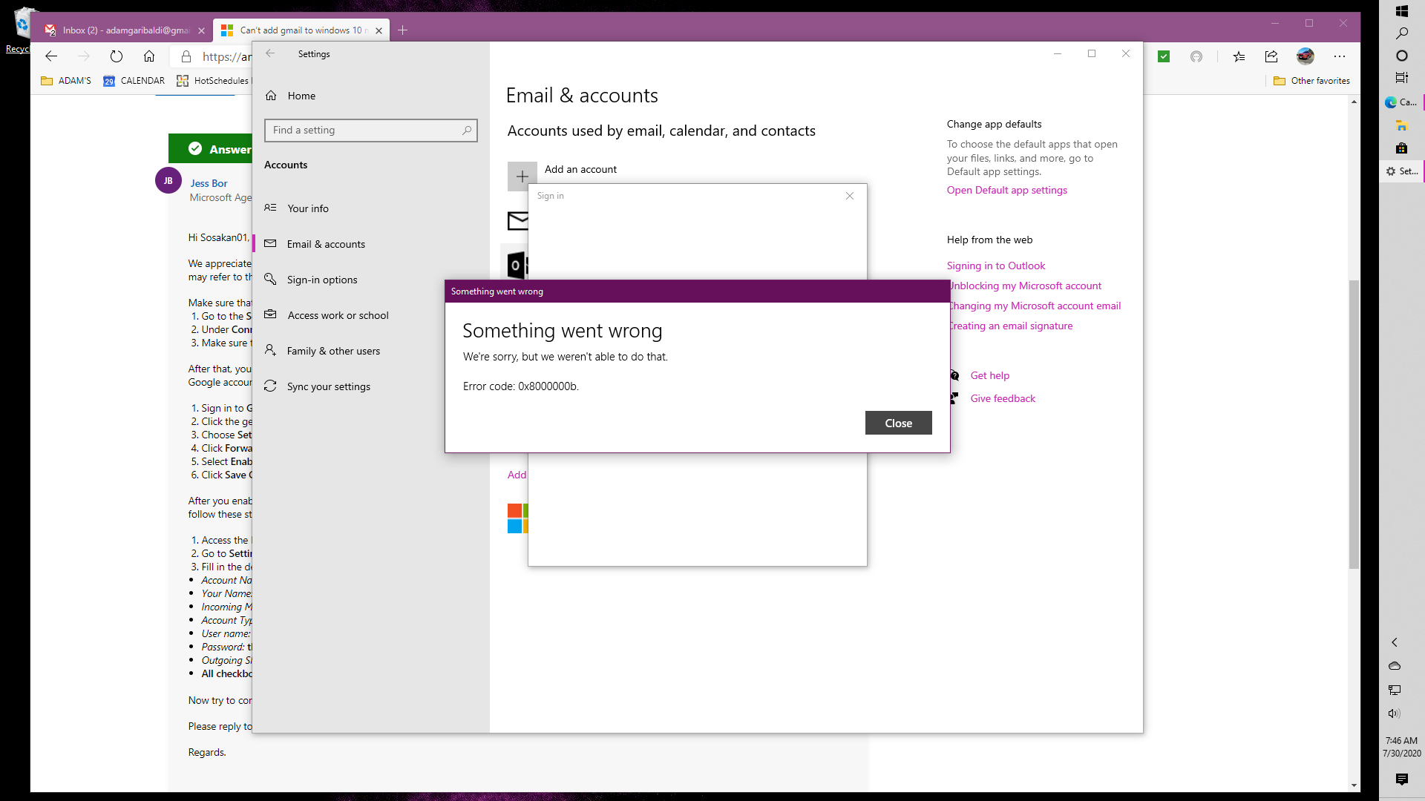Screen dimensions: 1425x801
Task: Close the Gmail Inbox tab
Action: (x=201, y=30)
